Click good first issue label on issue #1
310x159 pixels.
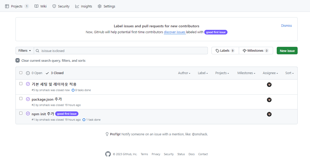point(67,114)
